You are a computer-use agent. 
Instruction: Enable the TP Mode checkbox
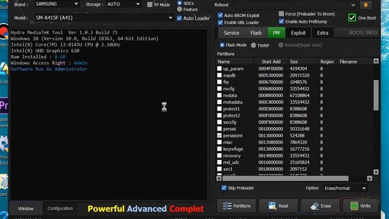(x=150, y=4)
